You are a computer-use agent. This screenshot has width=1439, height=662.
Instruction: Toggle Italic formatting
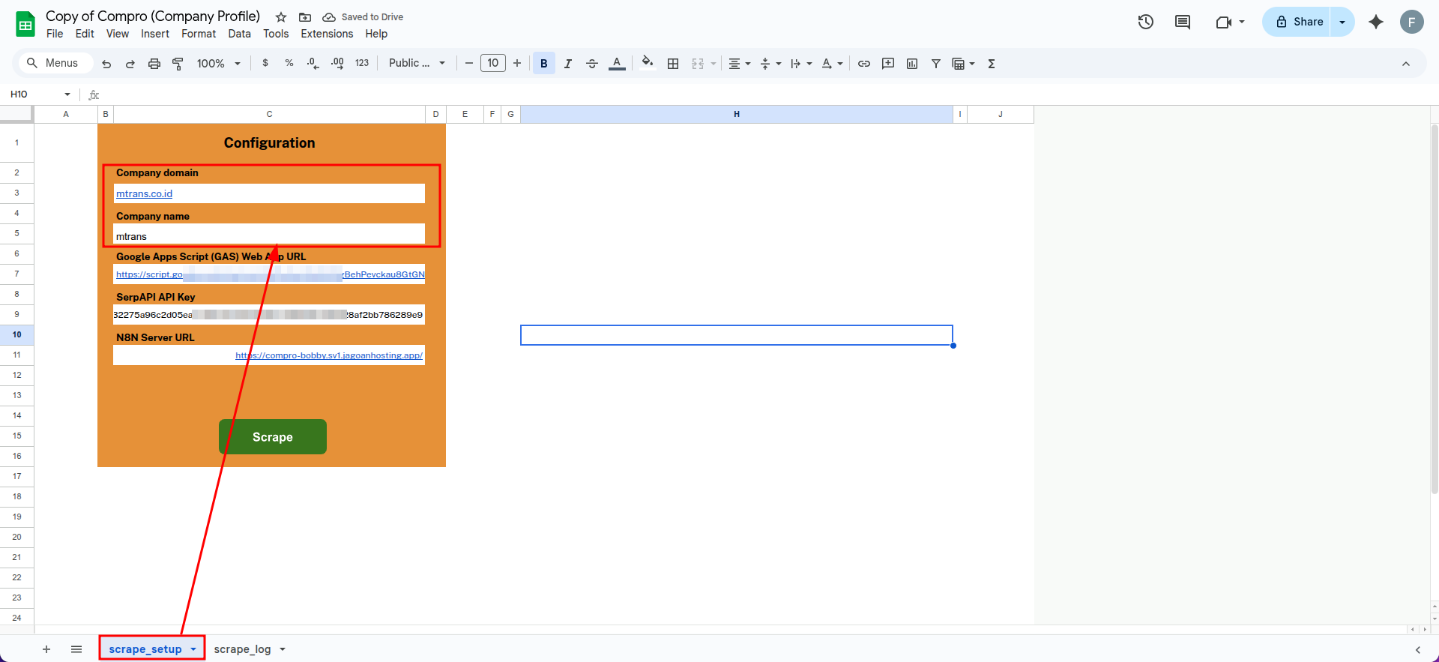(x=568, y=64)
